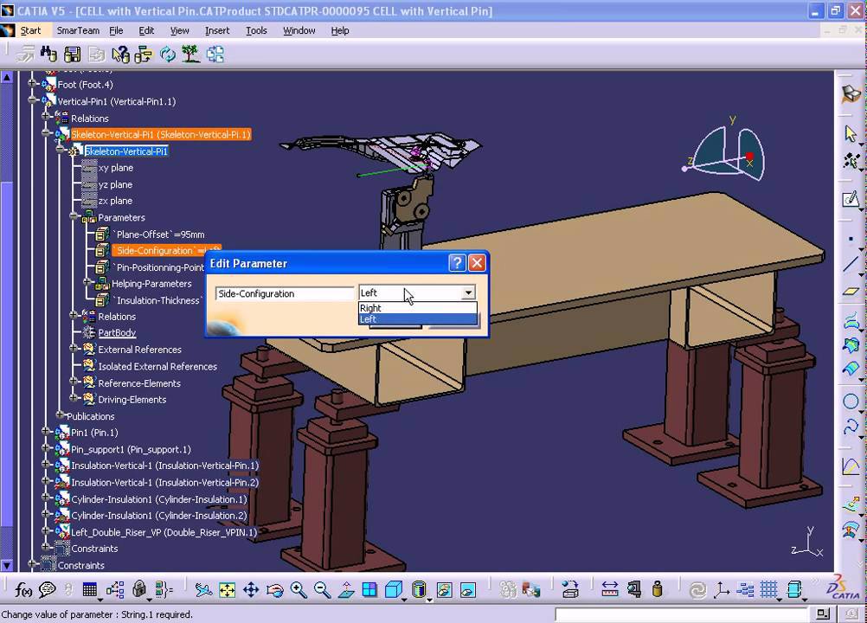The height and width of the screenshot is (623, 867).
Task: Click the Edit Parameter help button
Action: click(457, 263)
